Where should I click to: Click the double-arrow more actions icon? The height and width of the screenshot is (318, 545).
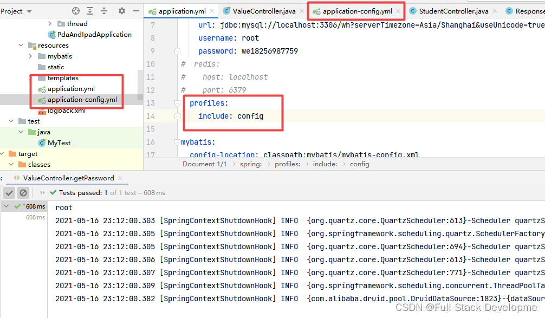pyautogui.click(x=42, y=192)
